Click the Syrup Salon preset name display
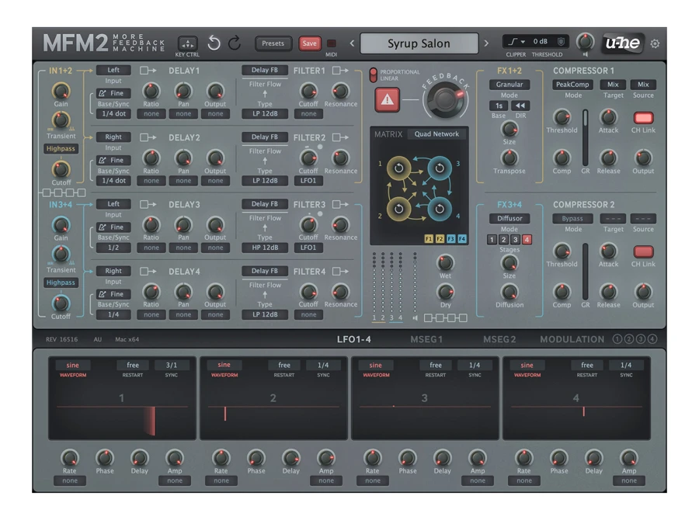This screenshot has height=520, width=699. pos(419,43)
